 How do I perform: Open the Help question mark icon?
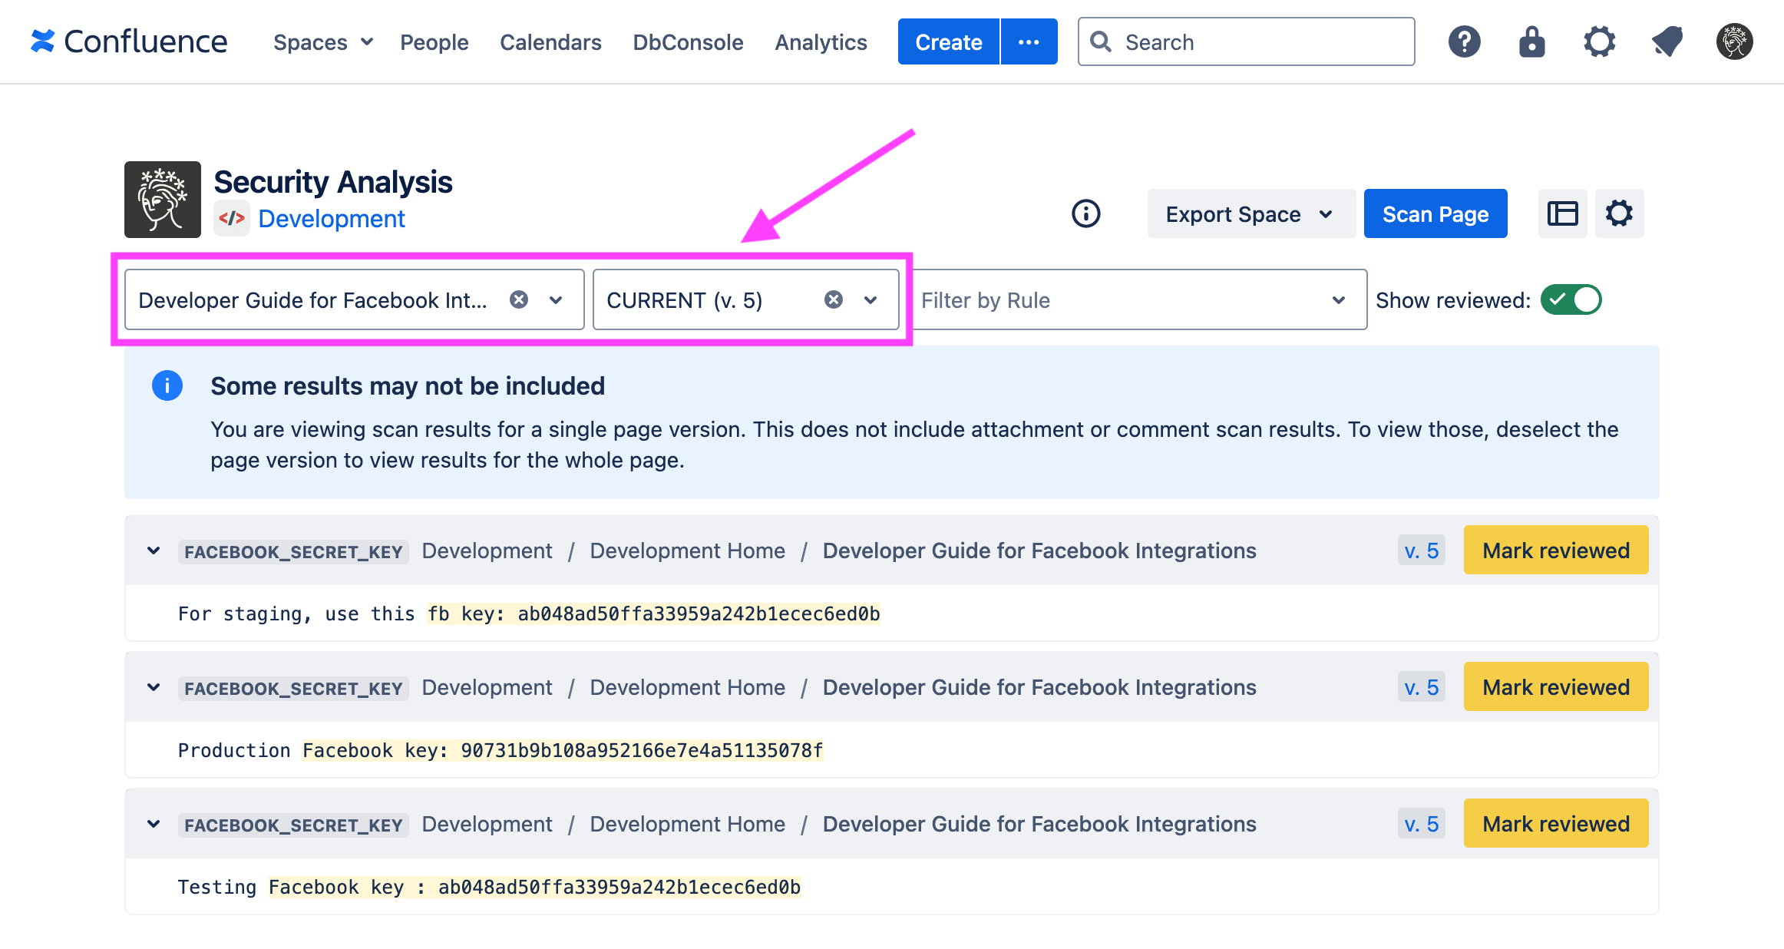1464,41
